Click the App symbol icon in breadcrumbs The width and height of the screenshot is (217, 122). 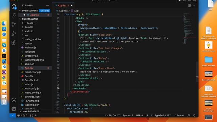point(72,11)
